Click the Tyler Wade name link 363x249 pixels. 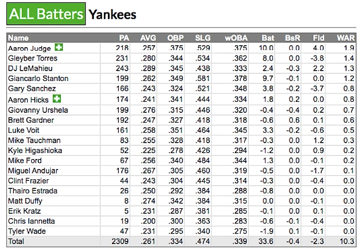click(26, 231)
